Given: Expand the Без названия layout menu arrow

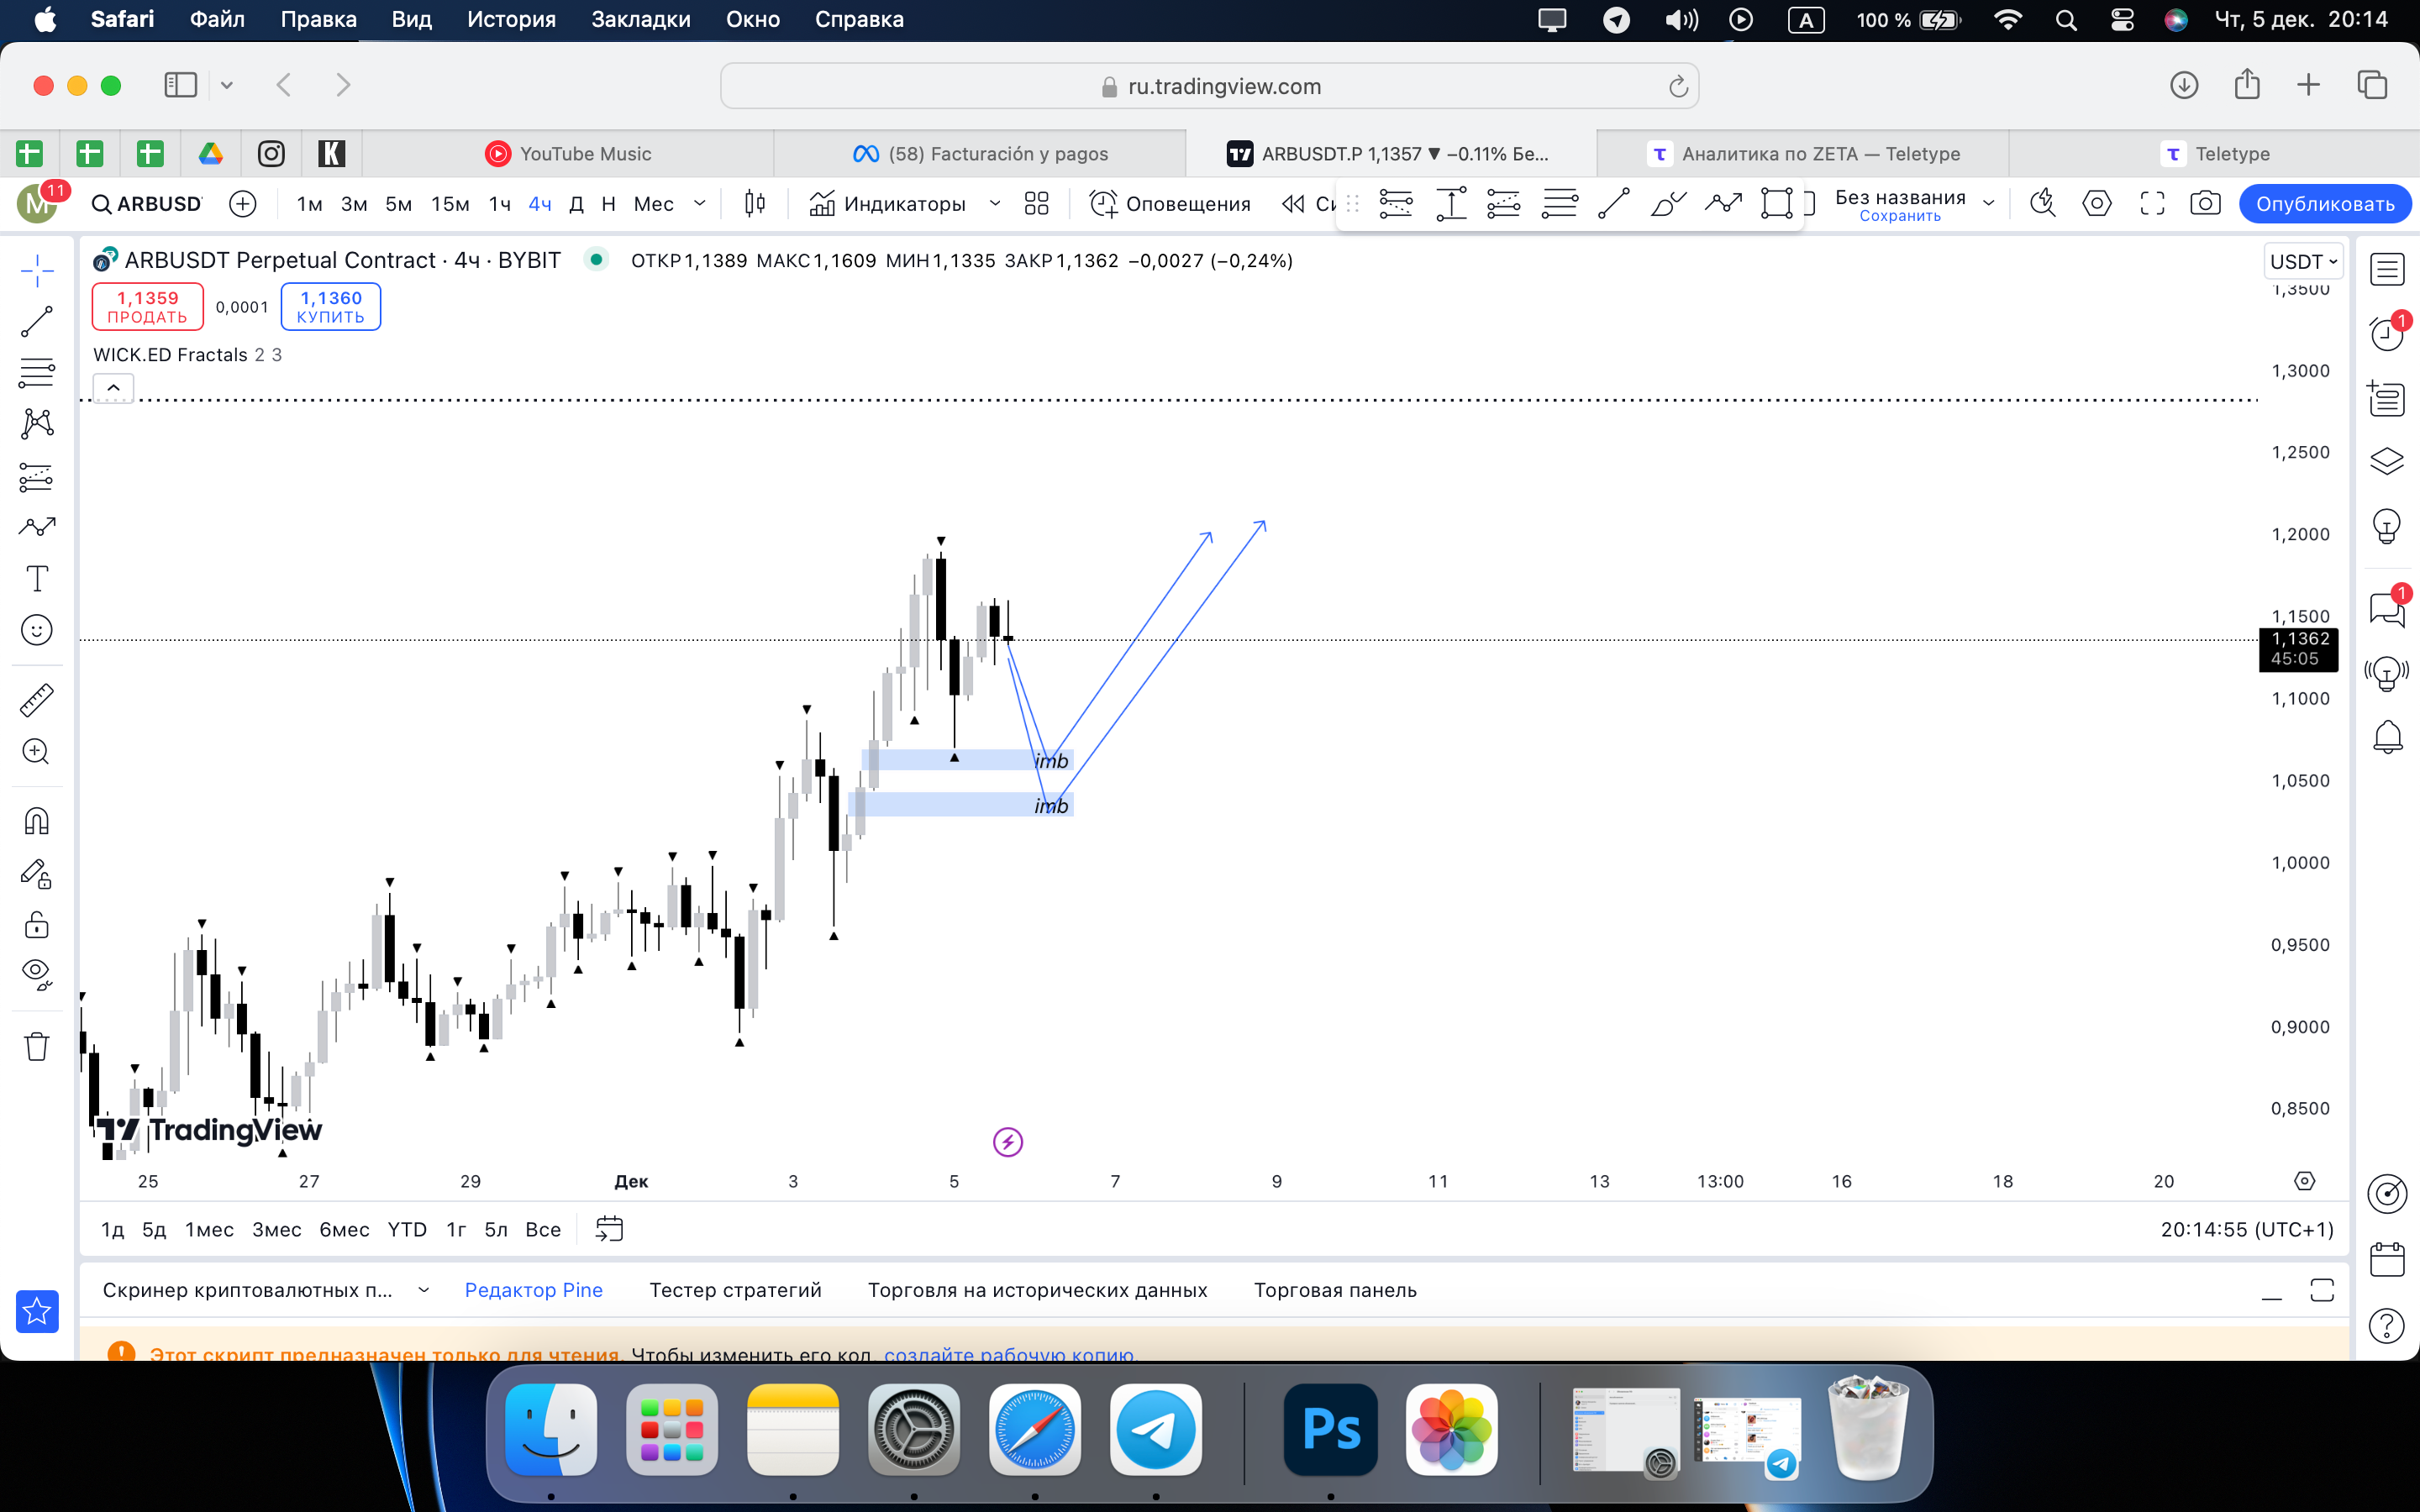Looking at the screenshot, I should click(1989, 204).
